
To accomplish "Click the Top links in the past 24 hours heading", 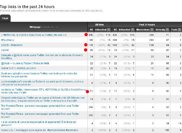I will tap(27, 7).
